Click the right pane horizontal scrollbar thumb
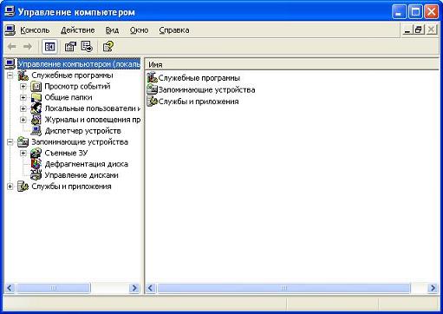443x314 pixels. 283,288
